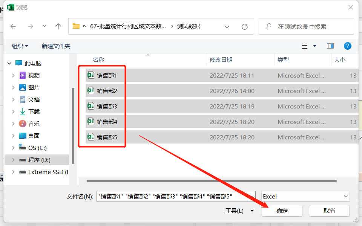Click the 取消 button
This screenshot has height=226, width=362.
[x=329, y=211]
